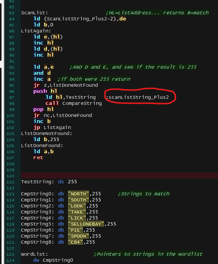Screen dimensions: 218x264
Task: Click the 'ld hl,TestString' instruction
Action: 71,97
